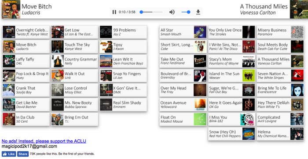308x159 pixels.
Task: Select I Write Sins by Panic! At The Disco
Action: pyautogui.click(x=231, y=46)
